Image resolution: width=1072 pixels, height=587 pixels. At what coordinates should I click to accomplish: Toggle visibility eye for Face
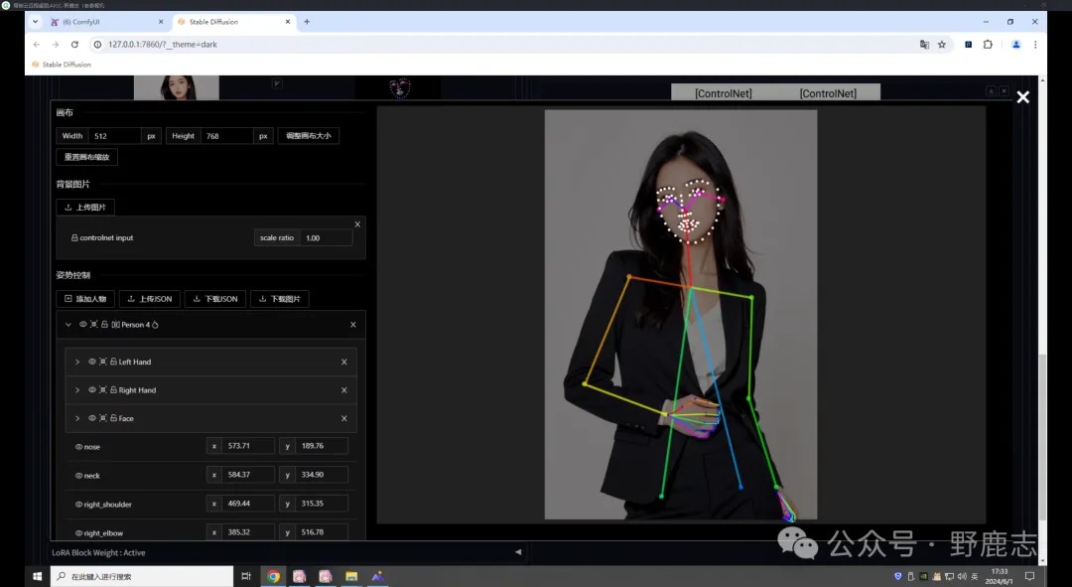coord(91,418)
